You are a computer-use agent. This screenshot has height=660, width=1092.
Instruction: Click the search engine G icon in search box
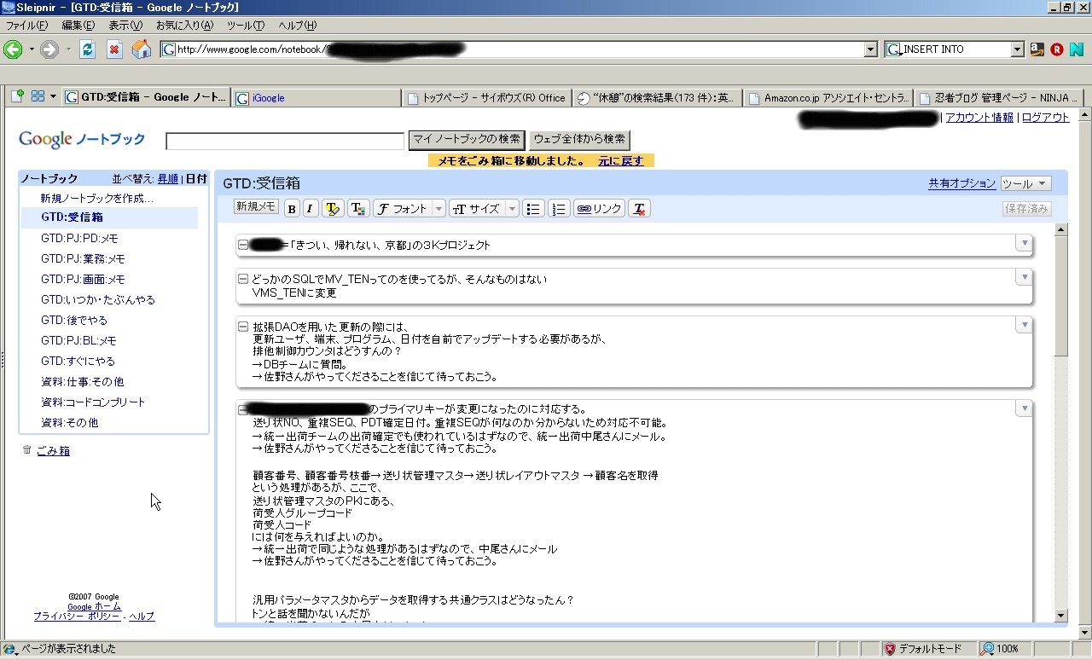[x=894, y=49]
